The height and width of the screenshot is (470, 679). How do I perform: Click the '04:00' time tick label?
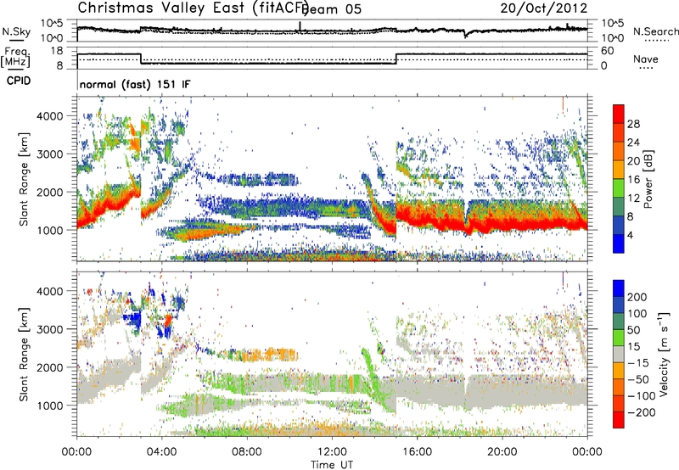click(161, 452)
